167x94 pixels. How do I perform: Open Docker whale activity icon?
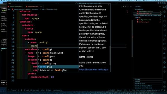165,53
